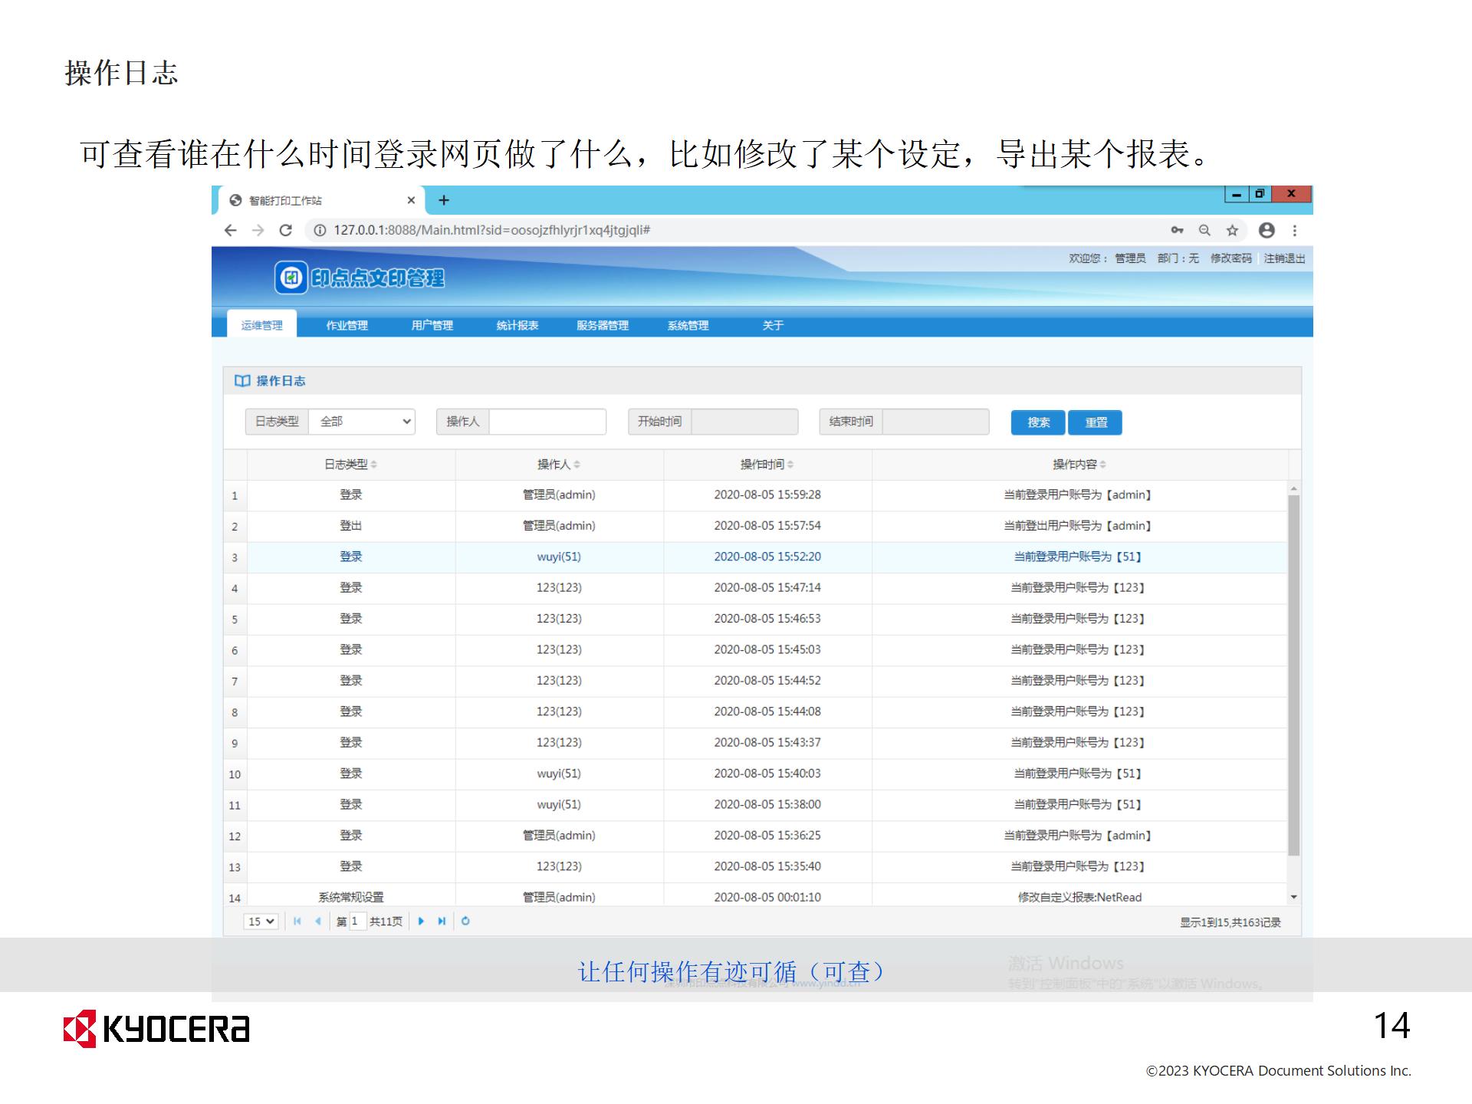Expand the 日志类型 filter dropdown
Viewport: 1472px width, 1104px height.
click(362, 422)
